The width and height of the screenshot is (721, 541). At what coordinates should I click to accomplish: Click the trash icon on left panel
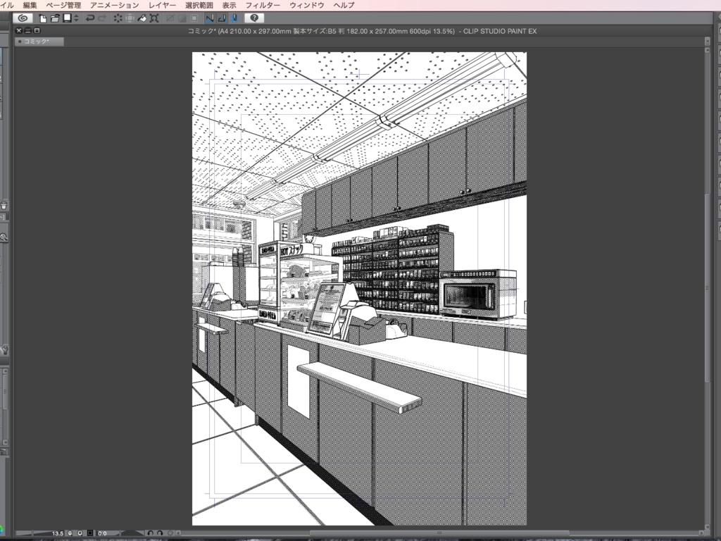(x=4, y=205)
